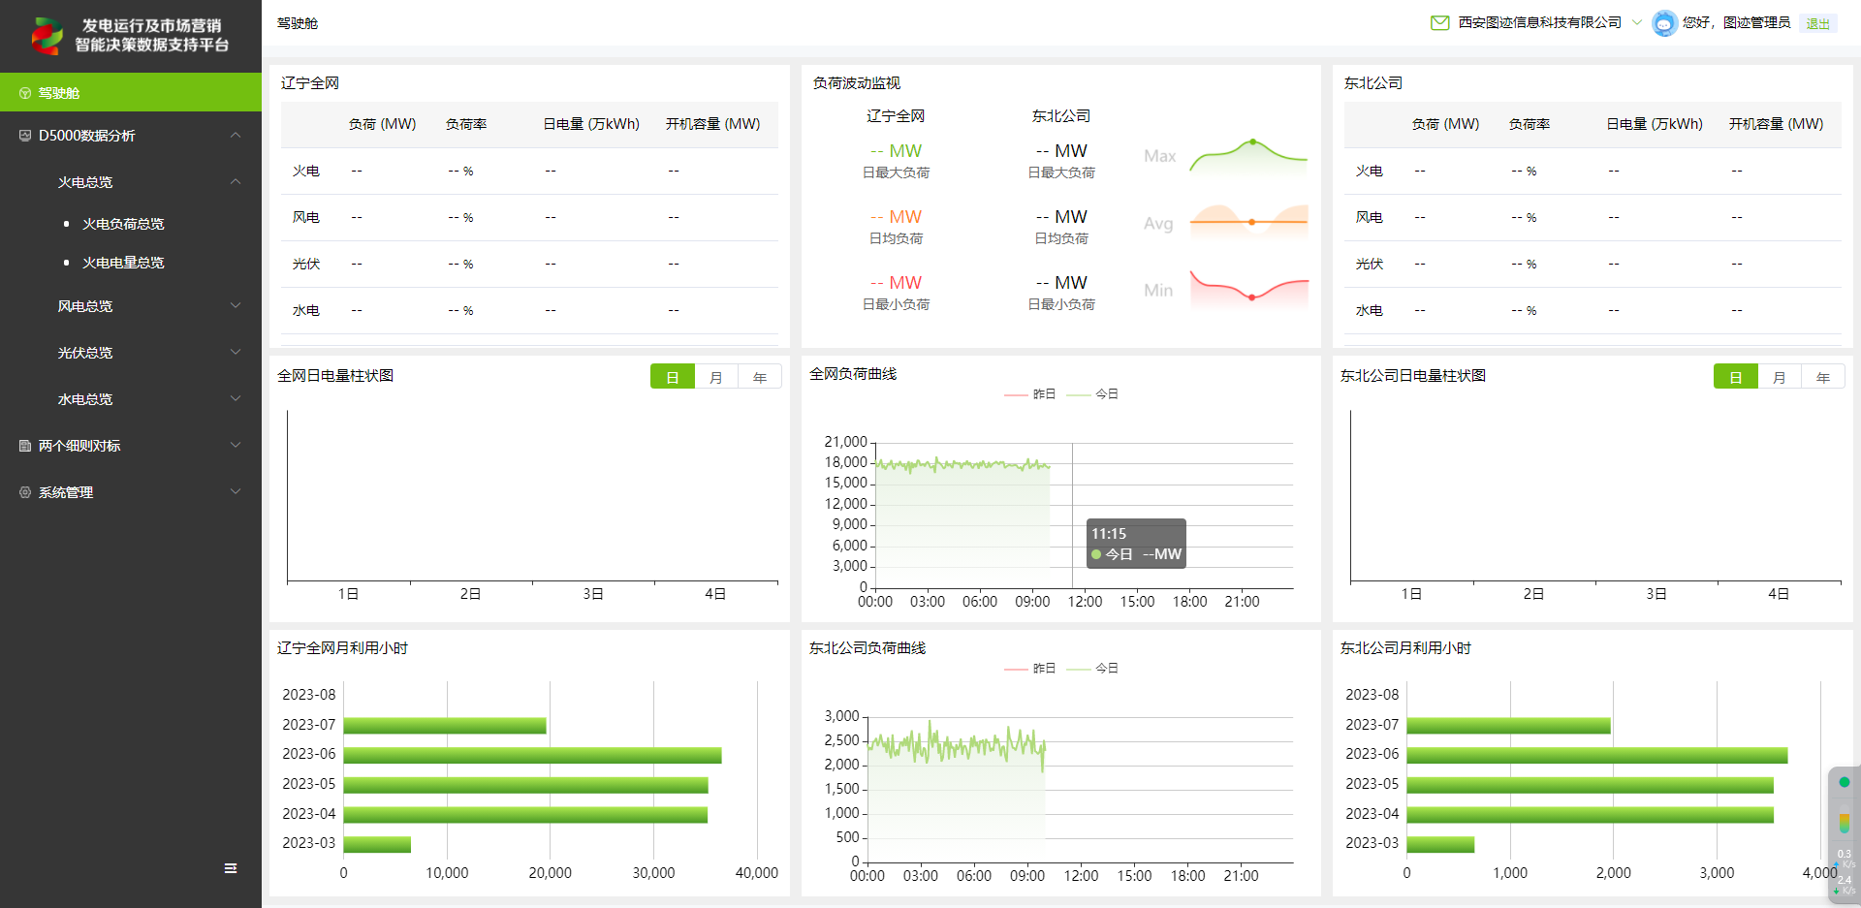The width and height of the screenshot is (1861, 908).
Task: Click 火电 row in 辽宁全网 table
Action: [x=529, y=171]
